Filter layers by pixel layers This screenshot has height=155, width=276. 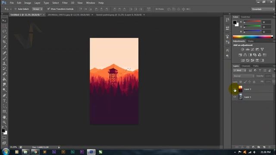click(250, 71)
